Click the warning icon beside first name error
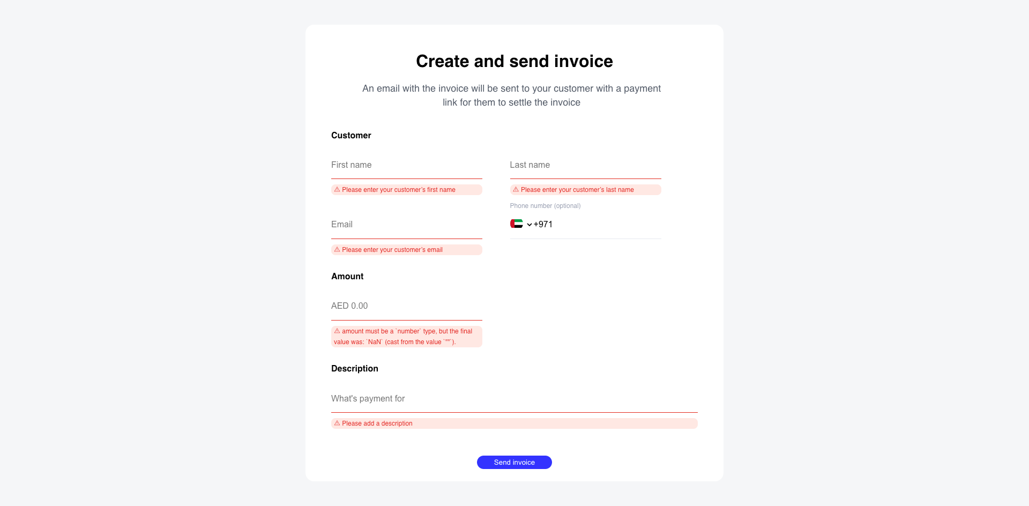The image size is (1029, 506). coord(337,190)
